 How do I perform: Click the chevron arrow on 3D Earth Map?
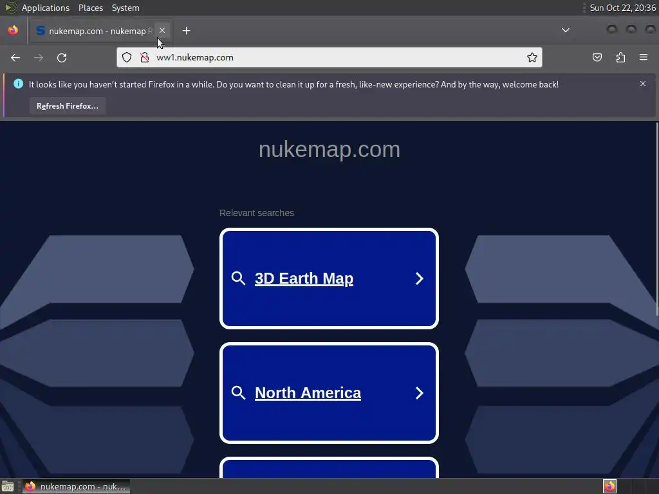click(419, 279)
